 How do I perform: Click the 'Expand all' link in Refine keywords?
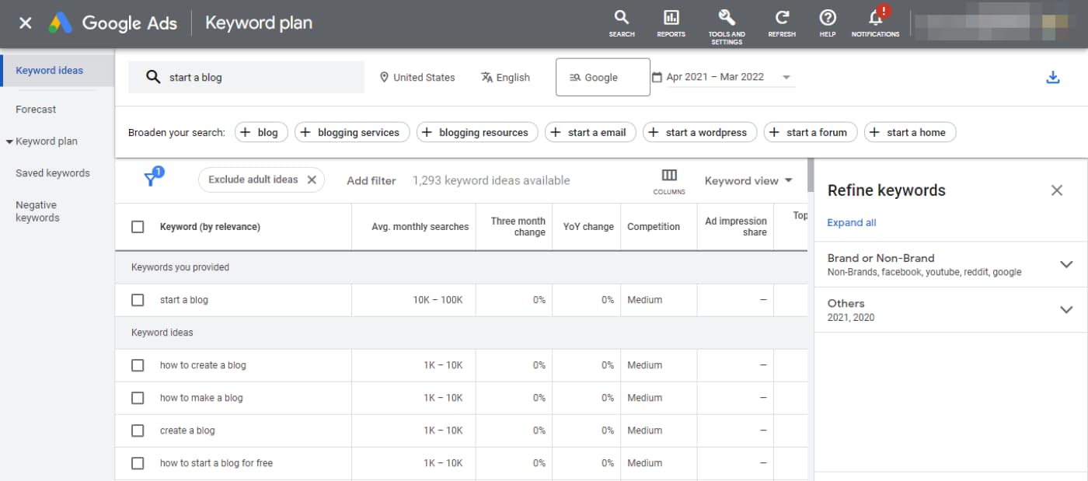[851, 222]
